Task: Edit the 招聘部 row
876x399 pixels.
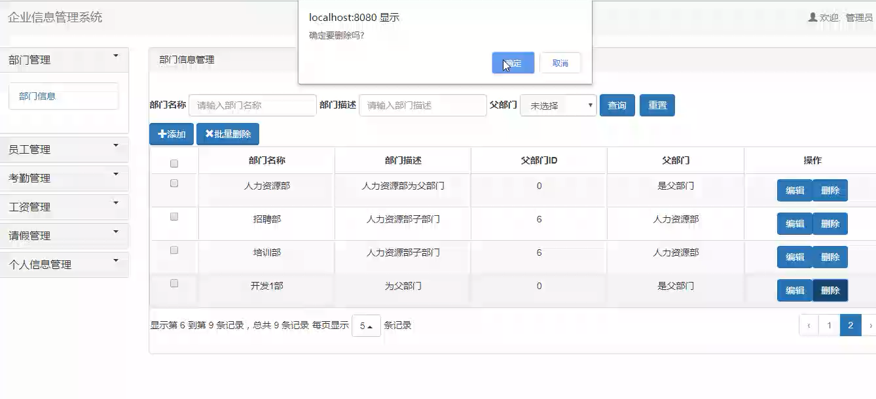Action: (x=795, y=224)
